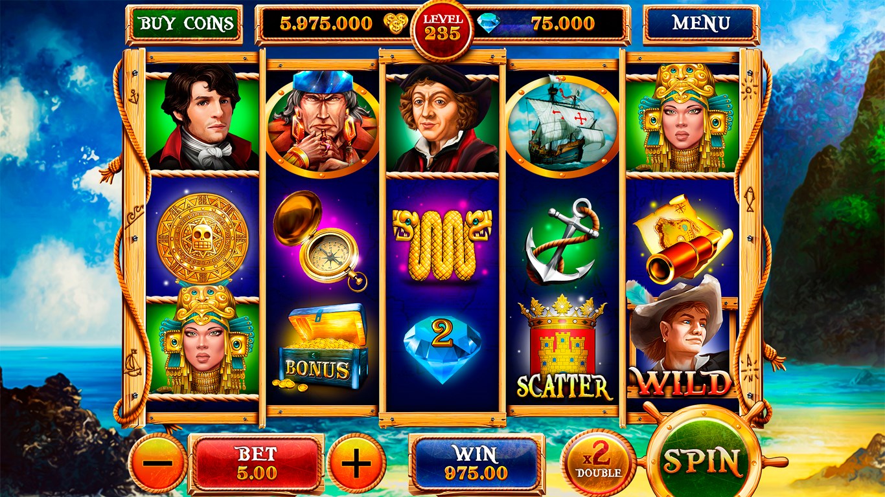Open the MENU
885x497 pixels.
pyautogui.click(x=701, y=24)
